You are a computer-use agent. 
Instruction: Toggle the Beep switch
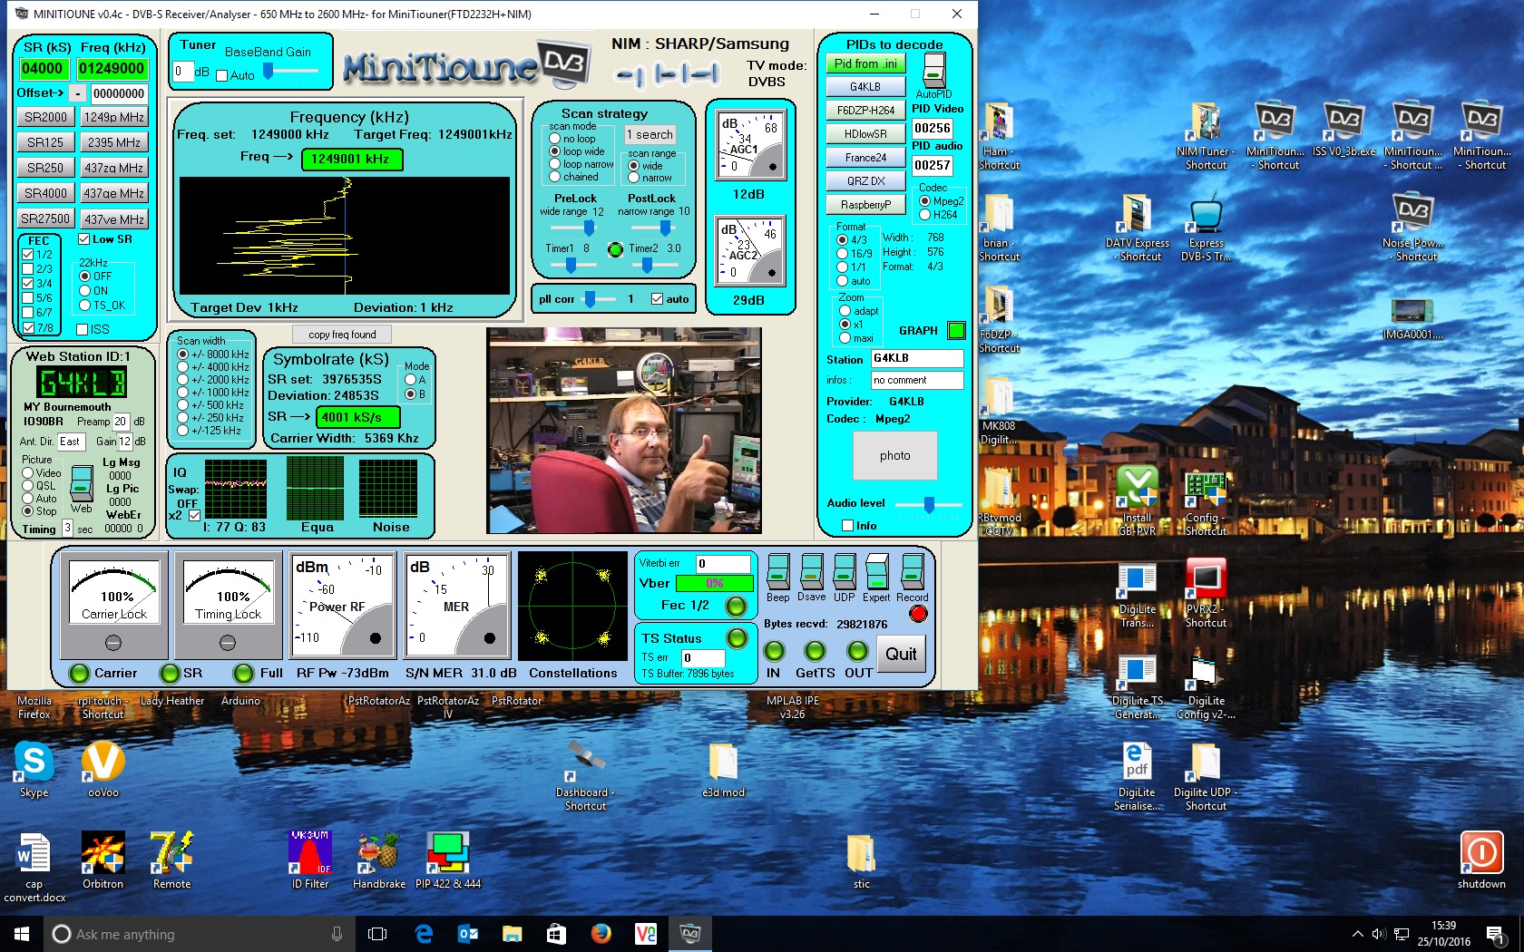tap(777, 571)
